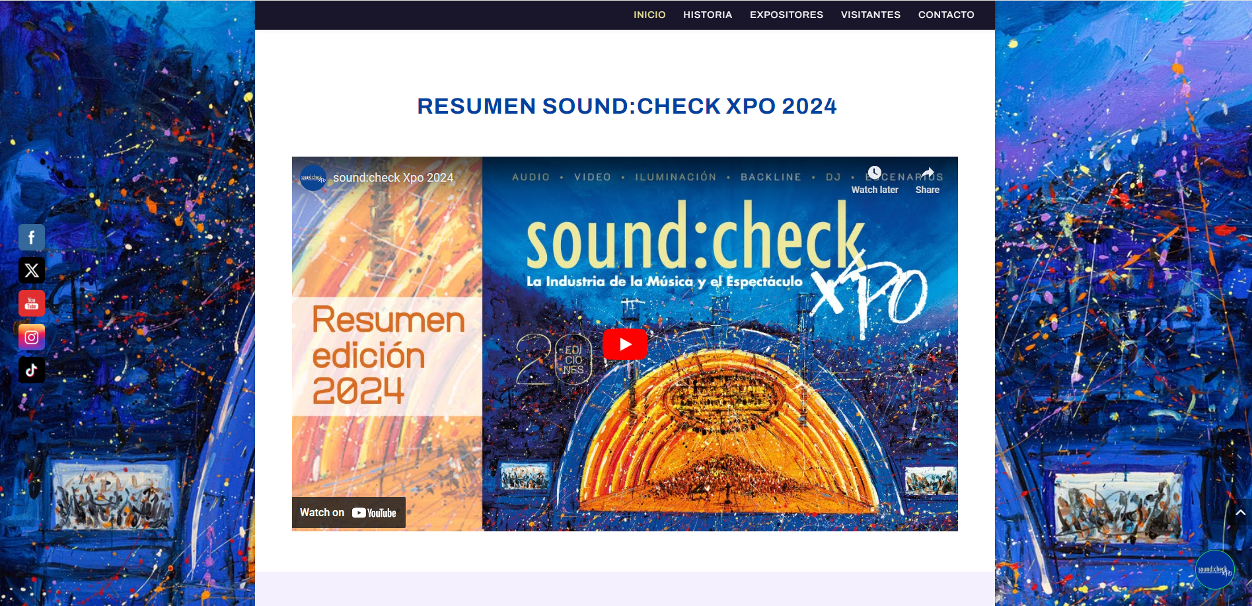Viewport: 1252px width, 606px height.
Task: Open the HISTORIA menu item
Action: tap(708, 15)
